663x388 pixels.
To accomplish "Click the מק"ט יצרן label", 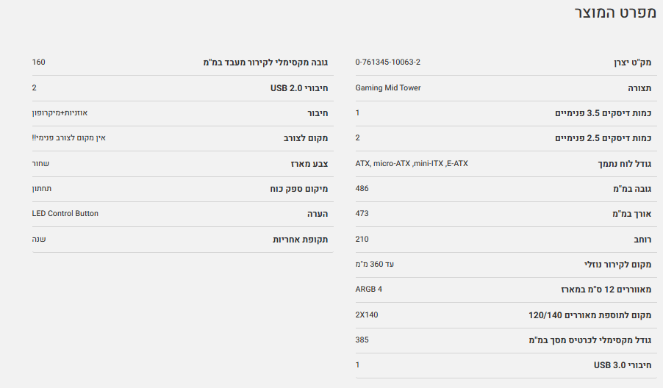I will click(x=632, y=62).
